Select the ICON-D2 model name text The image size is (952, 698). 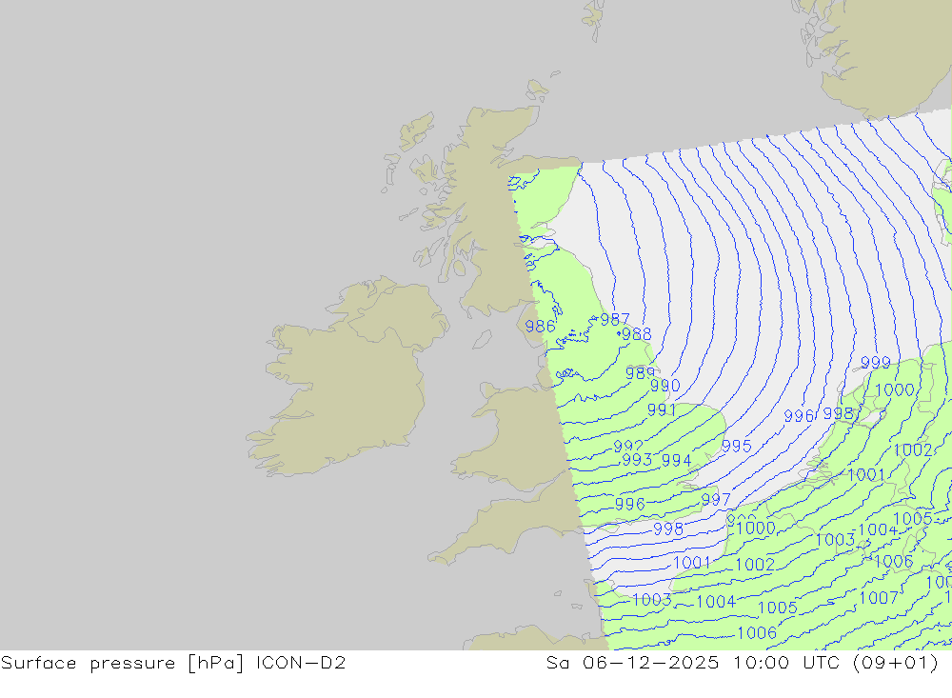(x=301, y=662)
